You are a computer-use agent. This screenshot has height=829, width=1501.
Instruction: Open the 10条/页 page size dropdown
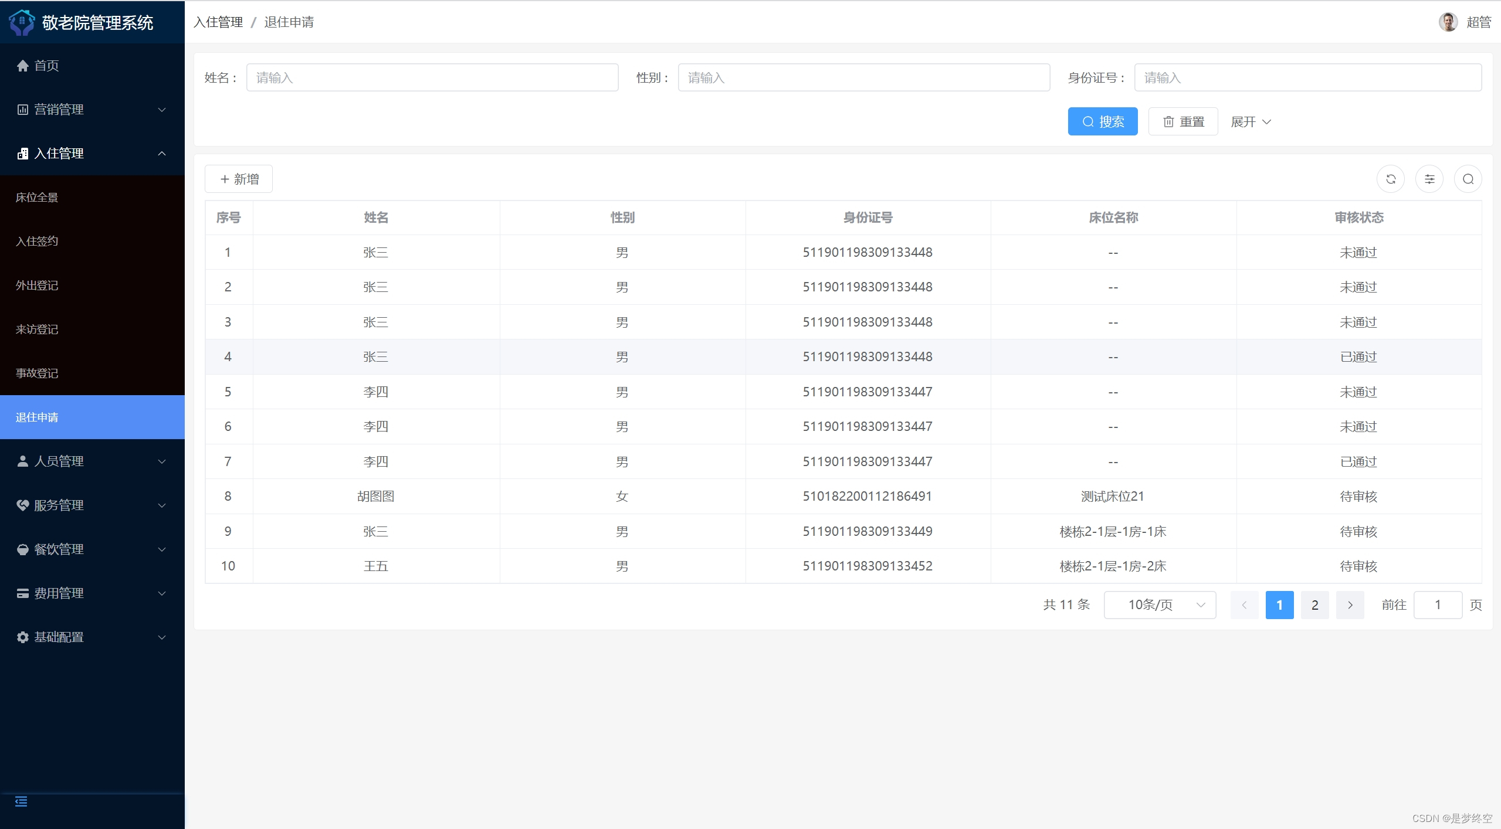point(1160,605)
